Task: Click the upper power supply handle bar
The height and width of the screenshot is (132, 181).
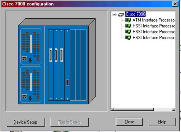Action: click(x=31, y=44)
